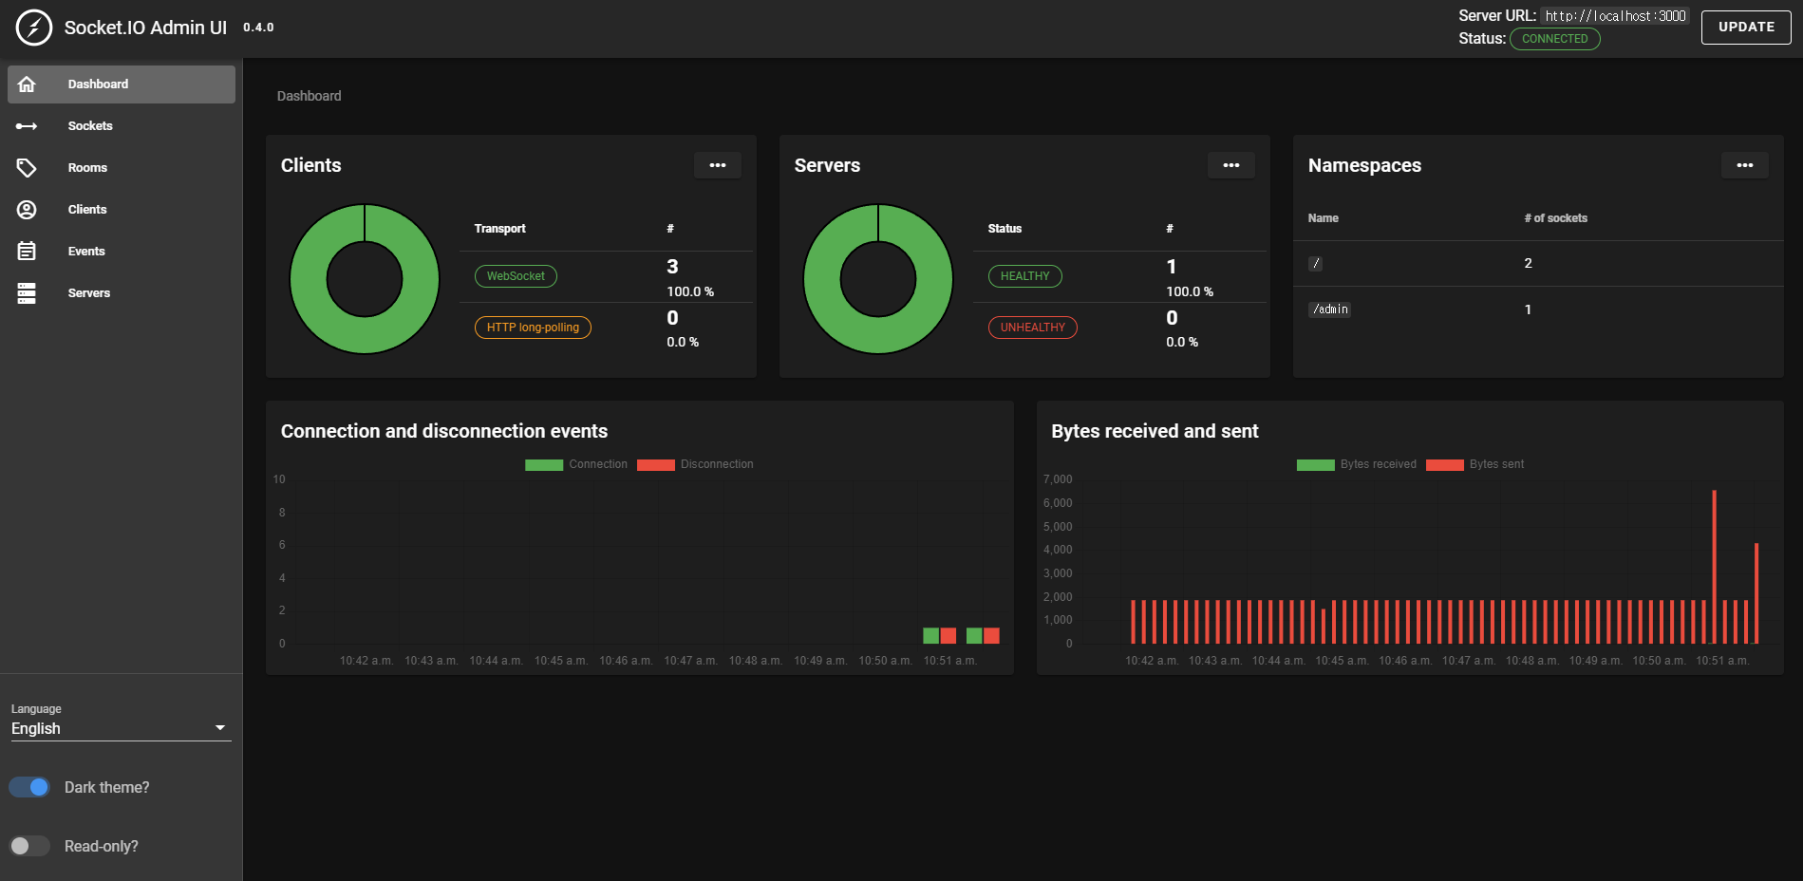The width and height of the screenshot is (1803, 881).
Task: Click the UNHEALTHY status chip
Action: pyautogui.click(x=1033, y=328)
